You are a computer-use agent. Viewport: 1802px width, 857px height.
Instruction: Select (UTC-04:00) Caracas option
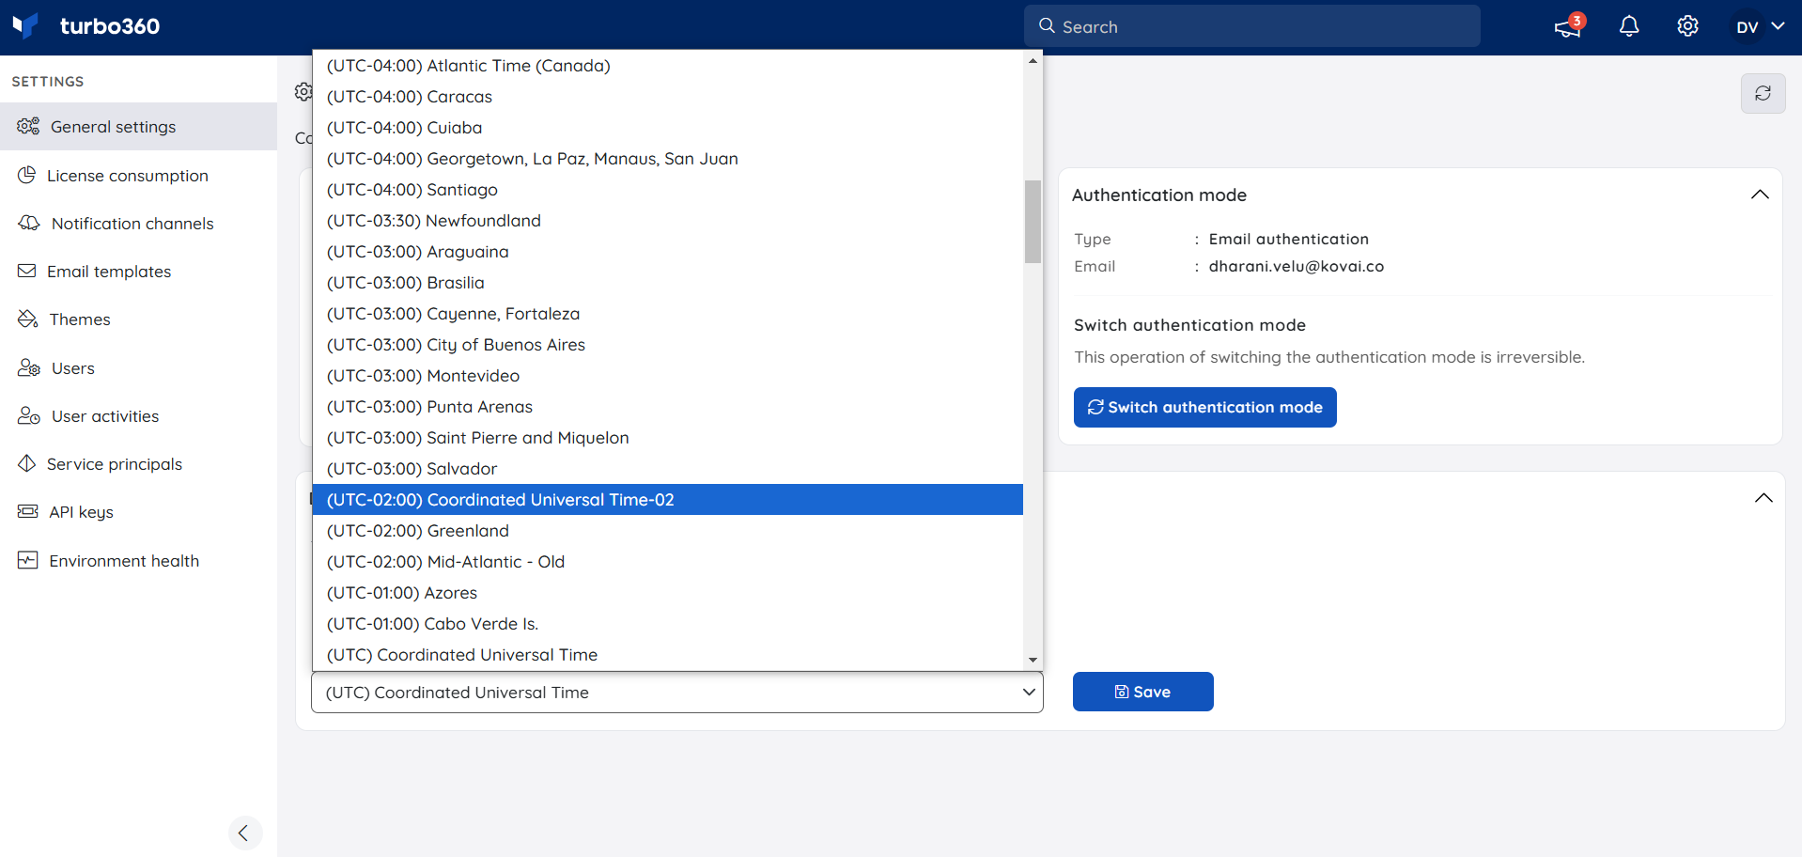[667, 97]
